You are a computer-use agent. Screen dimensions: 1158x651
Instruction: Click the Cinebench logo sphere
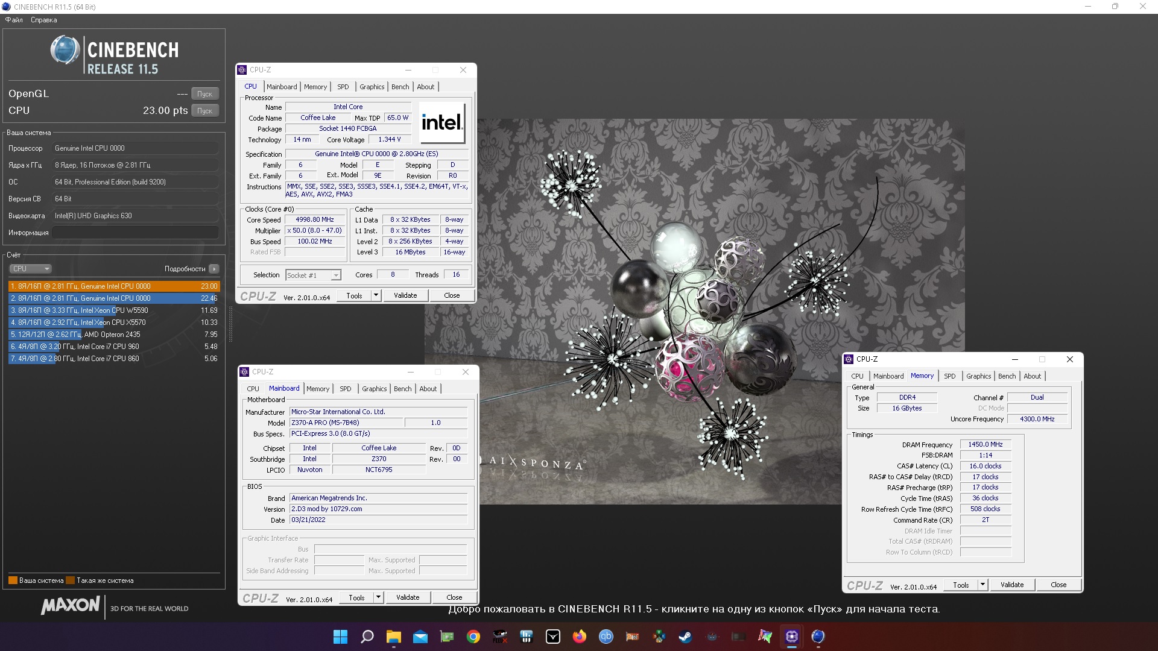pyautogui.click(x=65, y=50)
